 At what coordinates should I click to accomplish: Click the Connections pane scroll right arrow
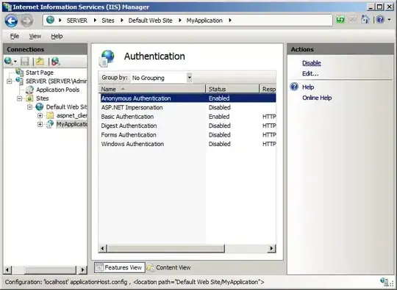tap(82, 269)
